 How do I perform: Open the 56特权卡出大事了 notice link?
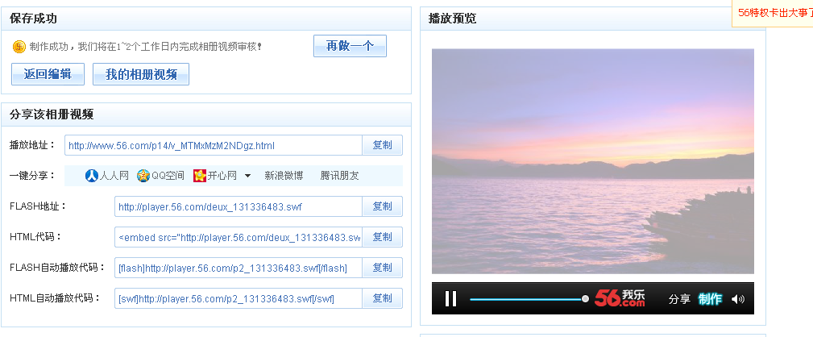pyautogui.click(x=775, y=13)
